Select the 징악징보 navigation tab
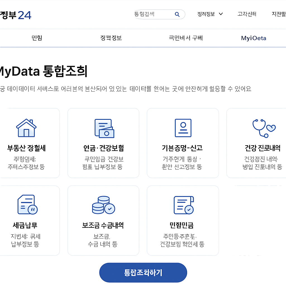This screenshot has width=286, height=286. [111, 38]
